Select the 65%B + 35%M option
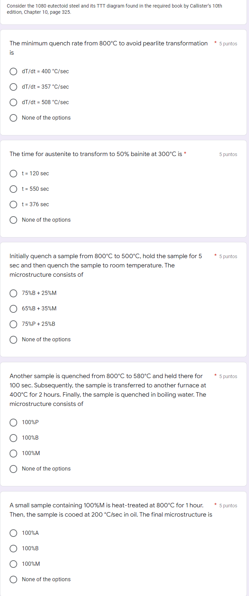Viewport: 249px width, 596px height. [13, 309]
